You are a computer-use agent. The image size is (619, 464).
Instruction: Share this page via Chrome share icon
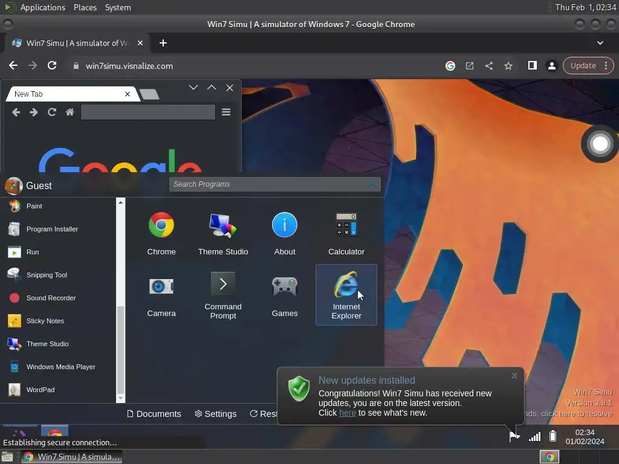click(x=488, y=66)
